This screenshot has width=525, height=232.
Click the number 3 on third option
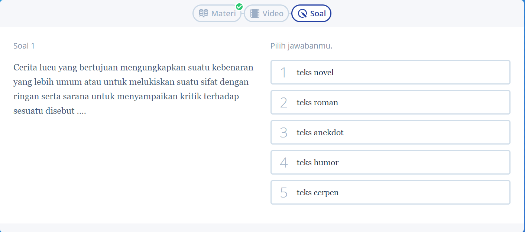coord(283,133)
